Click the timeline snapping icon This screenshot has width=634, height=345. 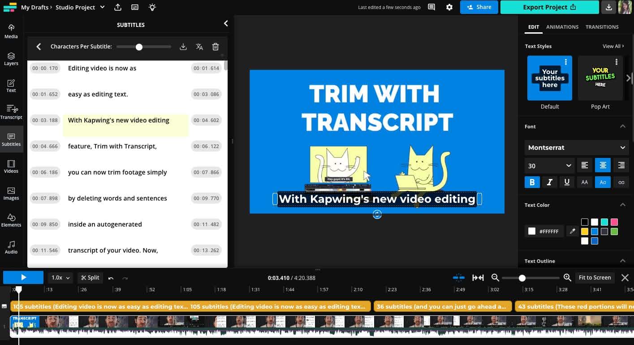[459, 278]
